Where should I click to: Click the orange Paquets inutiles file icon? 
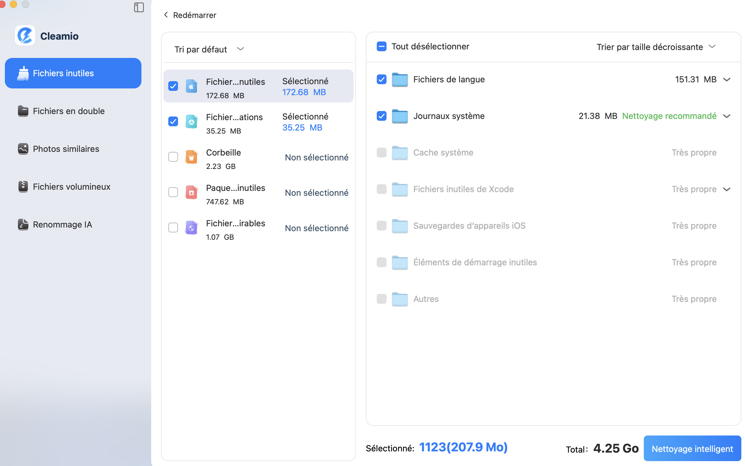click(x=191, y=192)
